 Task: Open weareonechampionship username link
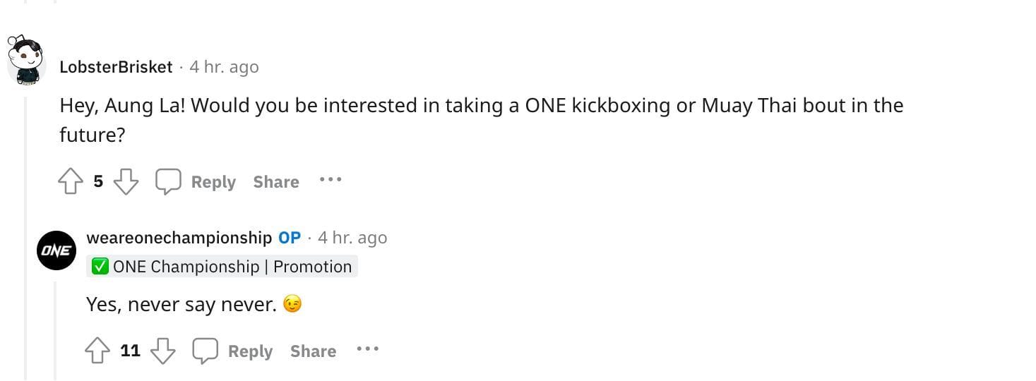[x=179, y=238]
